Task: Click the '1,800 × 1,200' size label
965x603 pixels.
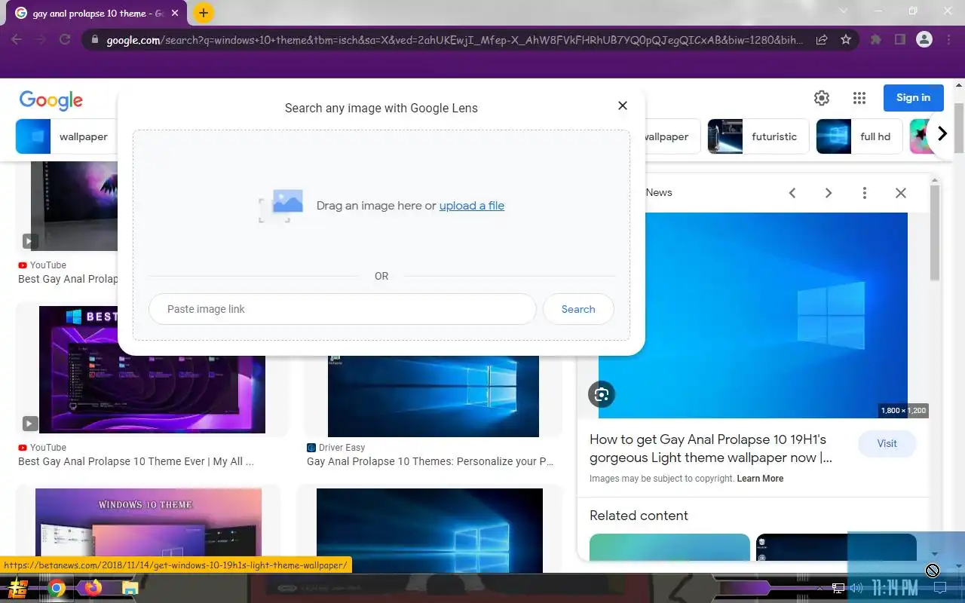Action: click(x=903, y=411)
